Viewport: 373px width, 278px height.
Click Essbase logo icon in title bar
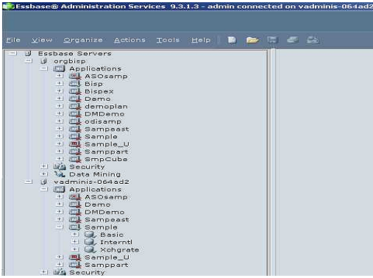pos(8,7)
